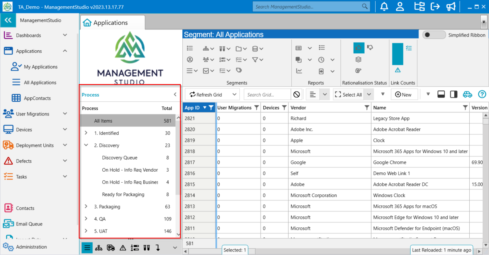The height and width of the screenshot is (255, 489).
Task: Click the person circle icon in Segments
Action: click(190, 60)
